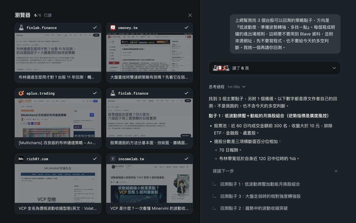Click the domain text aplus.trading
This screenshot has width=356, height=223.
tap(40, 93)
